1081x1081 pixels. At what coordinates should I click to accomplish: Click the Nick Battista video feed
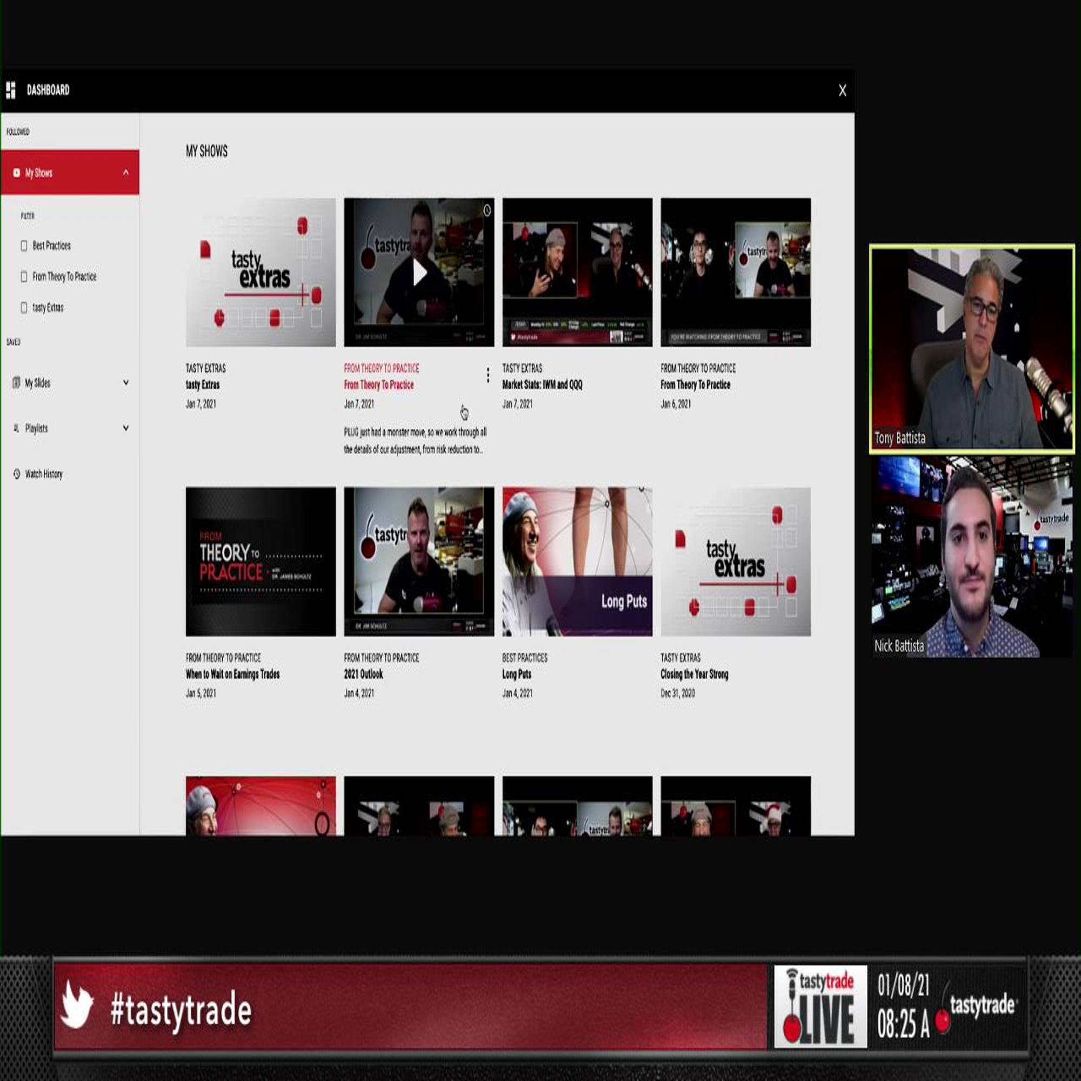pyautogui.click(x=972, y=557)
